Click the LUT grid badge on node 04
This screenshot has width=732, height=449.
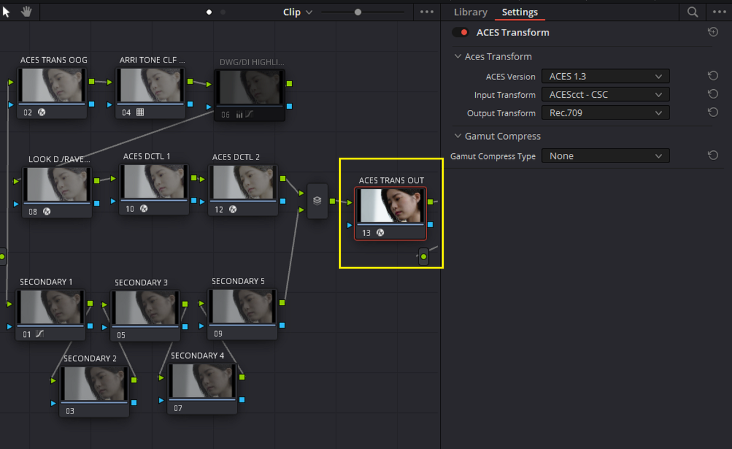coord(140,113)
